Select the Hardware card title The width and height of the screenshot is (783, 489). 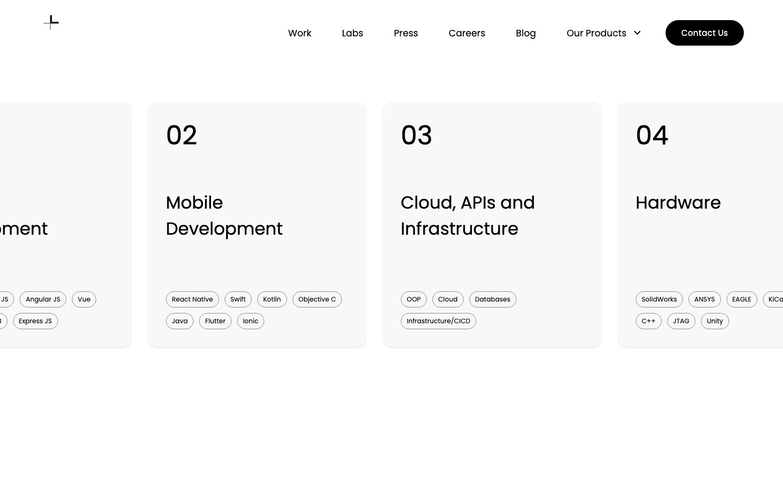pos(678,203)
